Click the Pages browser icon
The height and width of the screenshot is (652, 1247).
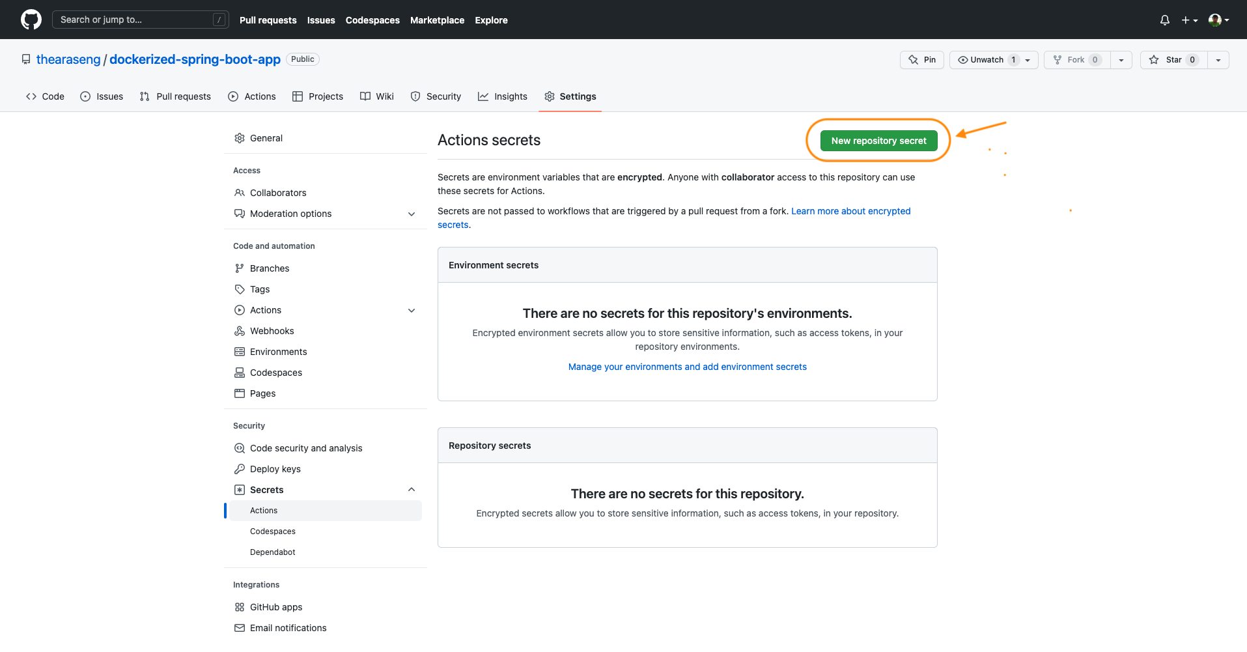pos(240,393)
